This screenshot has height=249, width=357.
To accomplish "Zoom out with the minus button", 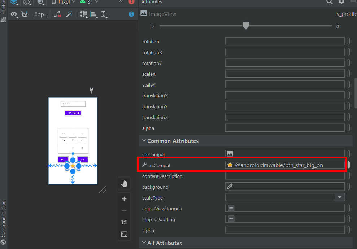I will 124,211.
